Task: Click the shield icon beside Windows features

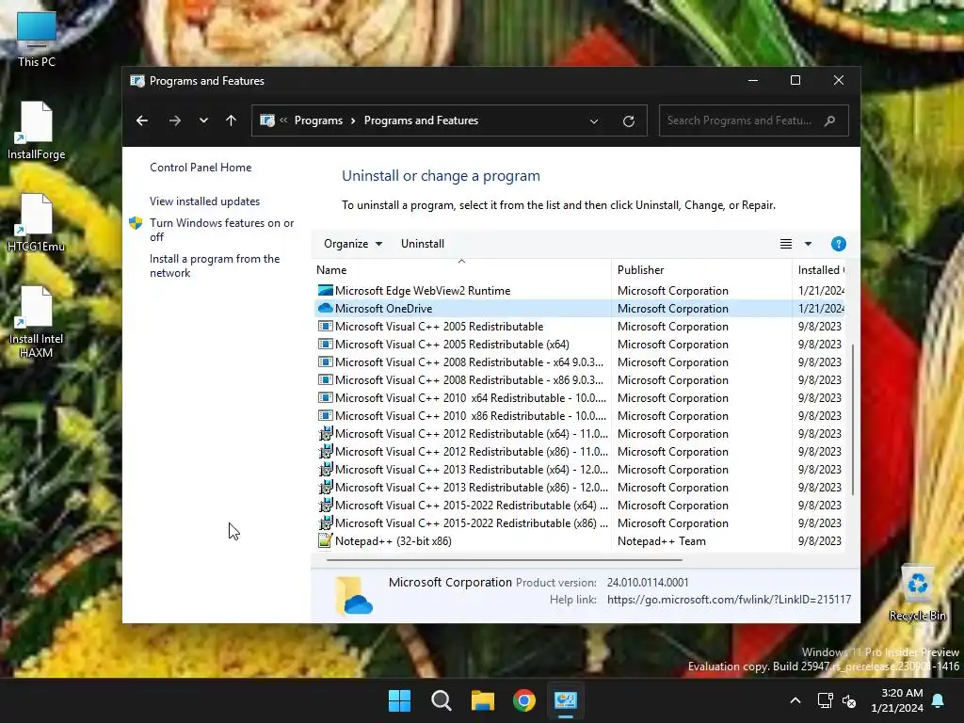Action: (x=136, y=223)
